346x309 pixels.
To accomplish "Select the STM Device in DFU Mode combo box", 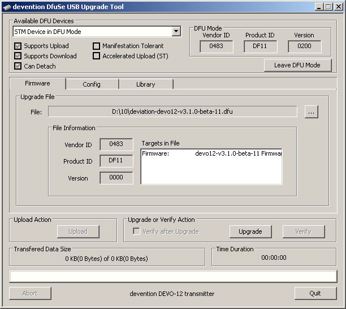I will pos(97,32).
